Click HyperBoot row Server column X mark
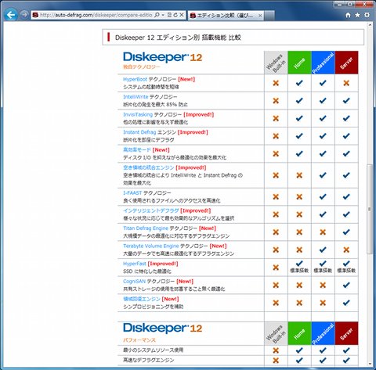 [x=346, y=83]
